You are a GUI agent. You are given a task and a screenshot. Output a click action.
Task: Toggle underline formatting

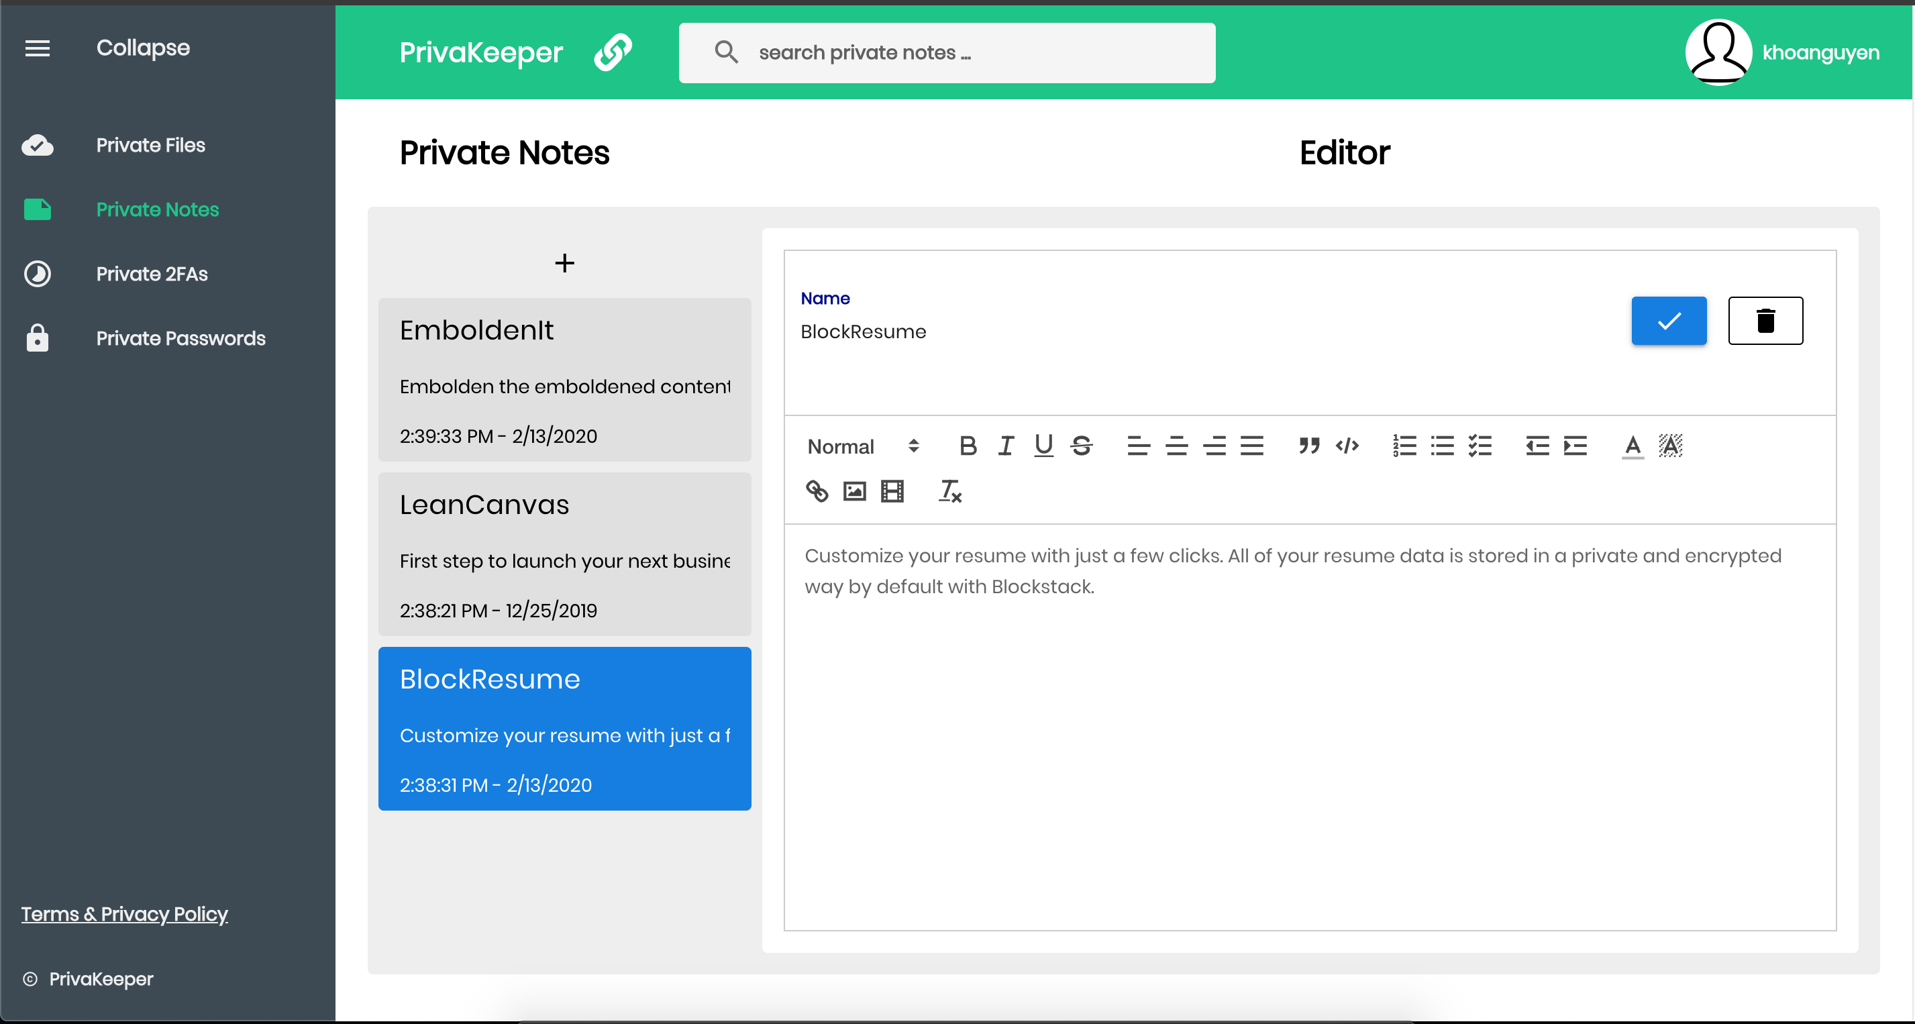(1044, 446)
